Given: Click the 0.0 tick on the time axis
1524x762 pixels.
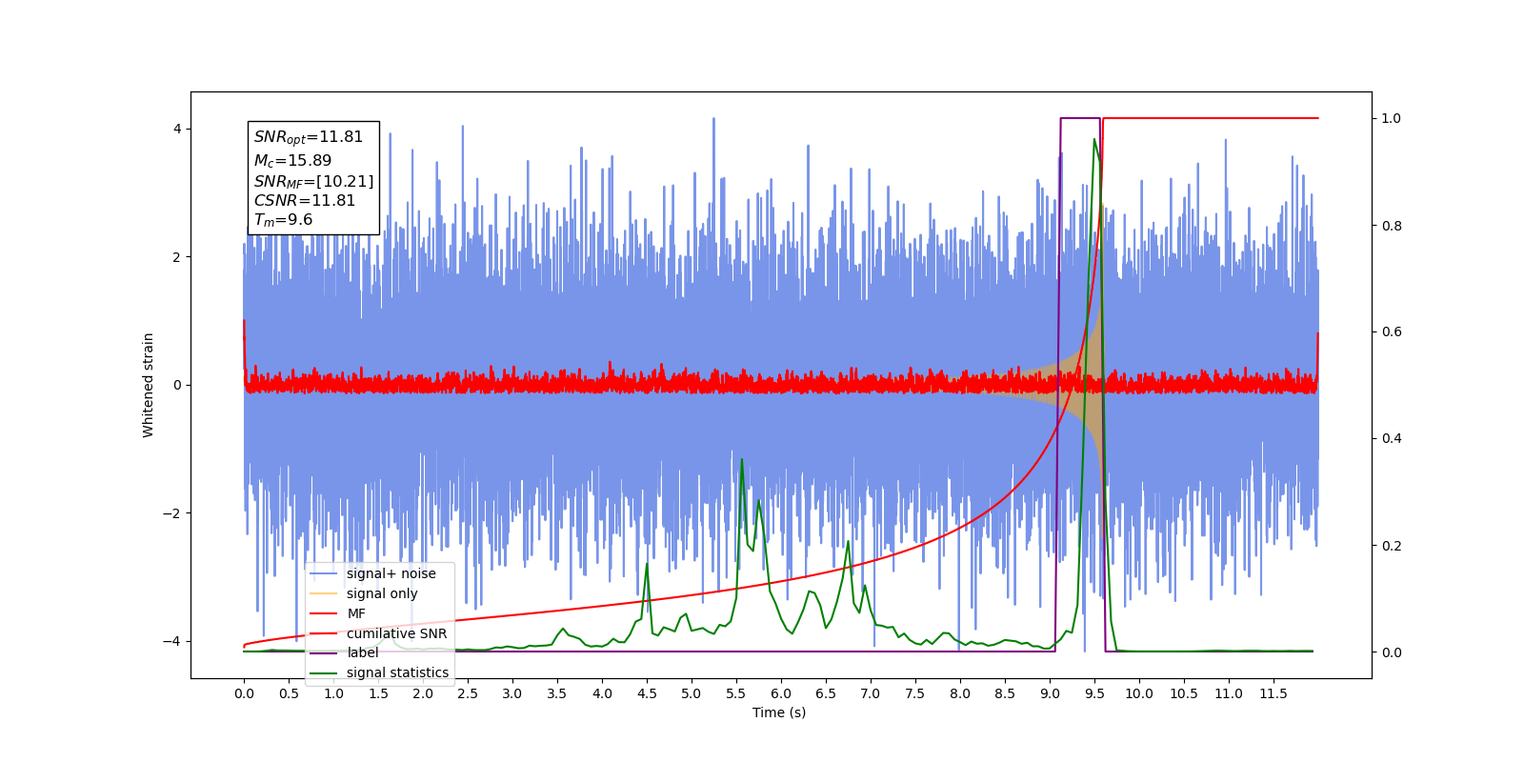Looking at the screenshot, I should pos(244,693).
